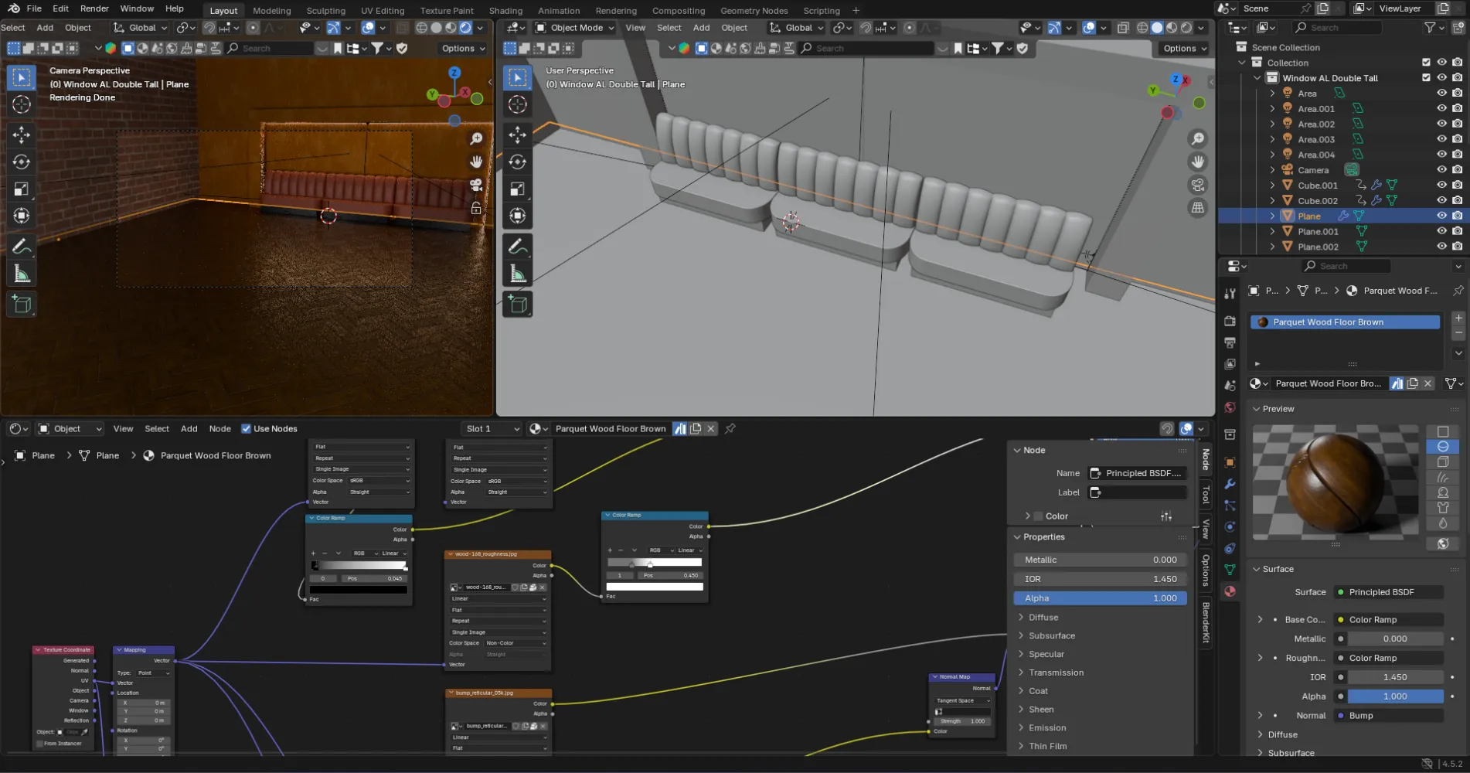Open the Render menu
Image resolution: width=1470 pixels, height=773 pixels.
[94, 9]
